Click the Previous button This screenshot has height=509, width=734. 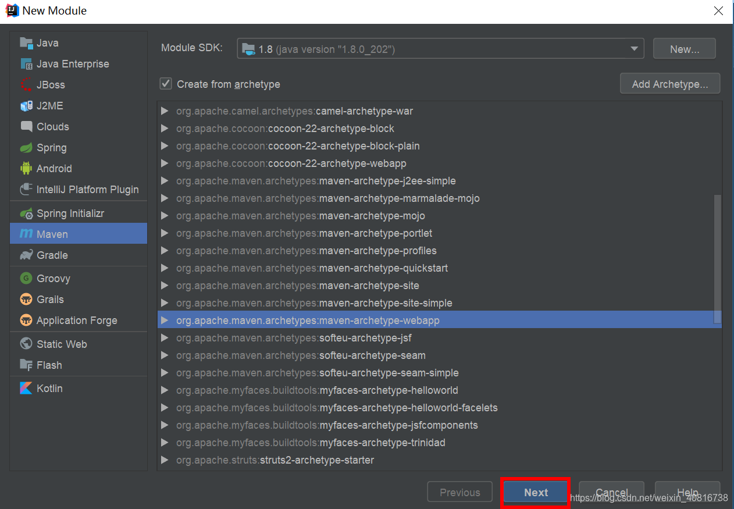pyautogui.click(x=459, y=492)
